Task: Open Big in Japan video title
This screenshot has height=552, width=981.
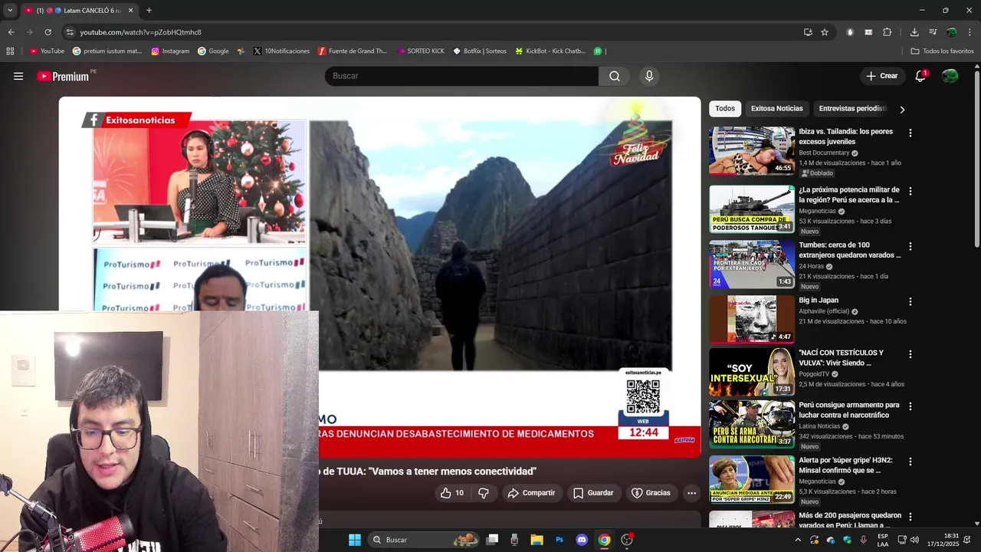Action: [x=819, y=301]
